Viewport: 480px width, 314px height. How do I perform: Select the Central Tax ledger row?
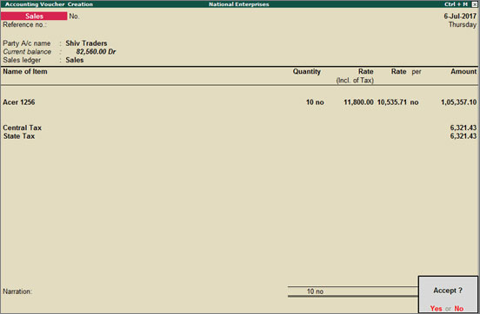(240, 128)
